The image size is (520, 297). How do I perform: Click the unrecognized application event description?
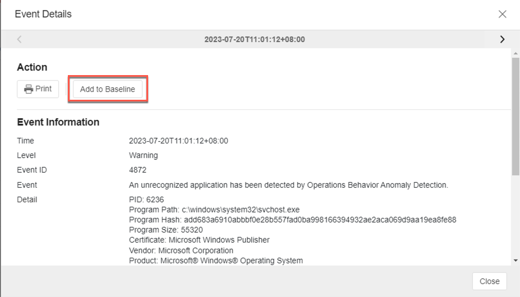288,185
